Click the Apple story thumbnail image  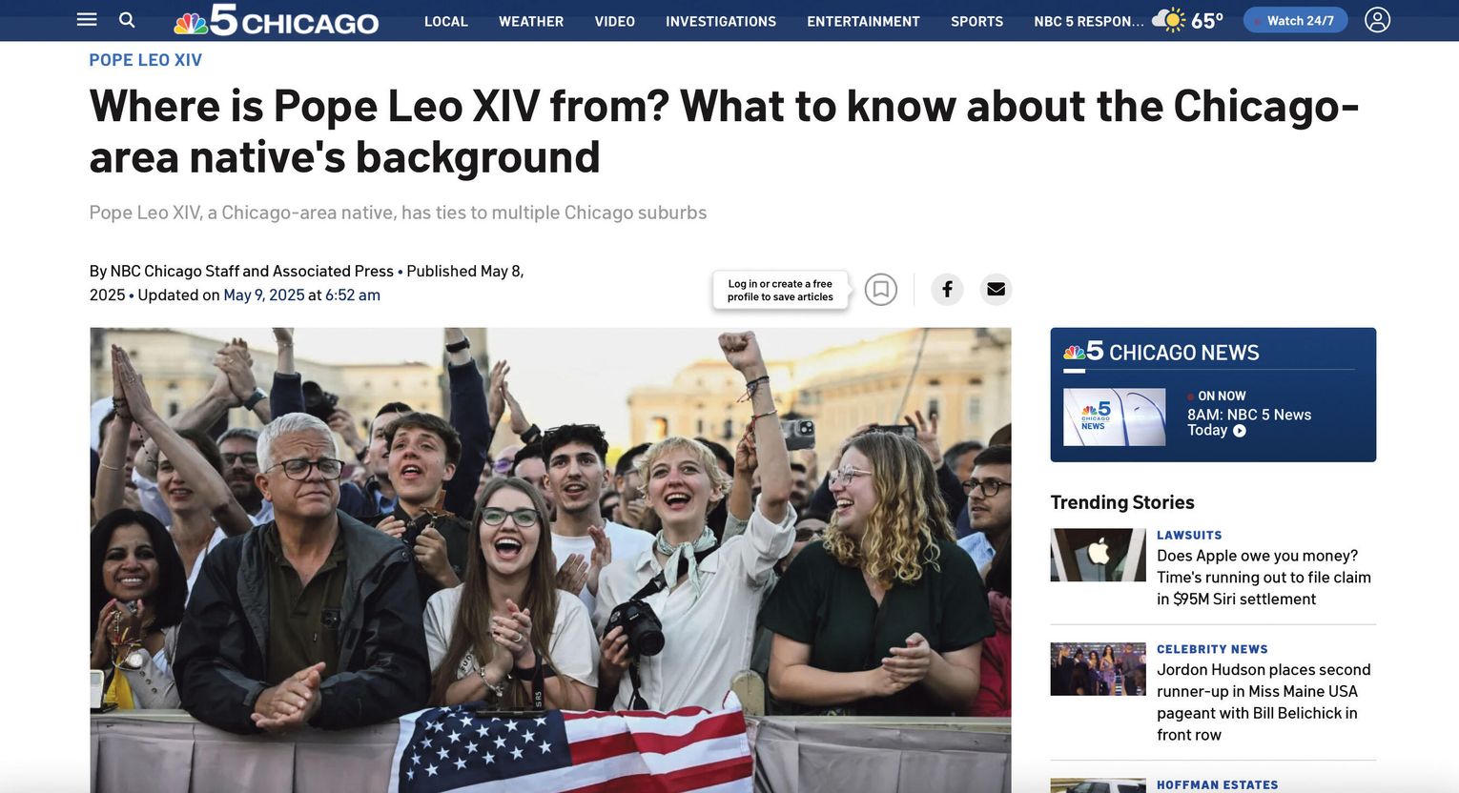point(1098,555)
